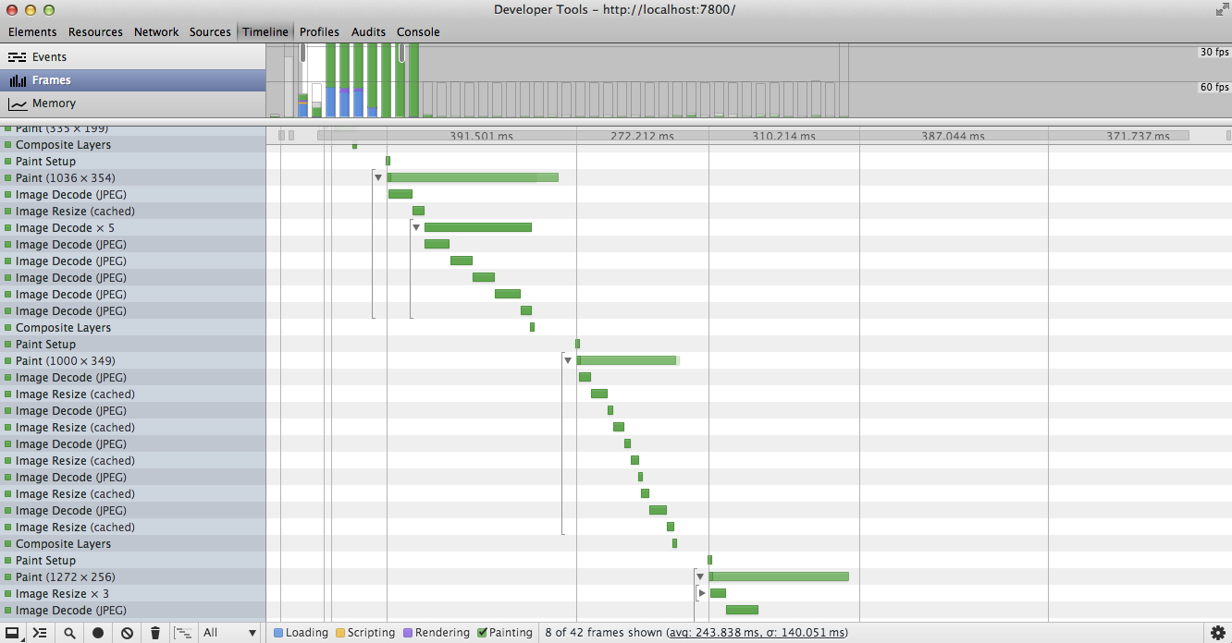Start recording with the round record icon
This screenshot has width=1232, height=643.
point(97,633)
